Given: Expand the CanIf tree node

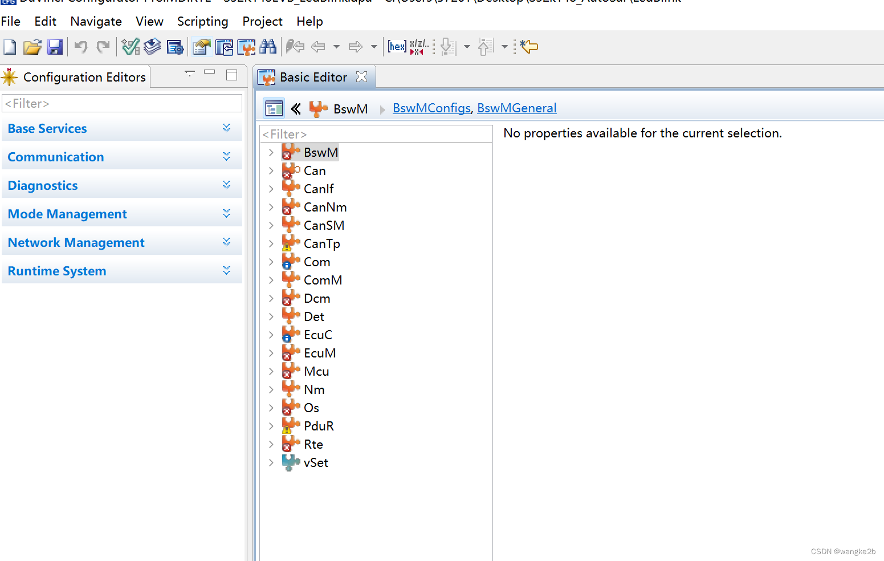Looking at the screenshot, I should [271, 189].
